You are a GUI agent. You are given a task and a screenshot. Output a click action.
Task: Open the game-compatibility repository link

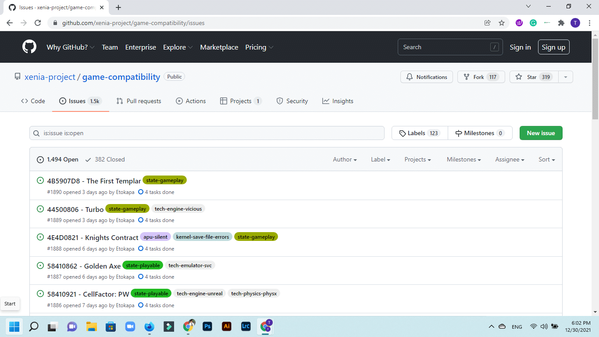(x=121, y=77)
